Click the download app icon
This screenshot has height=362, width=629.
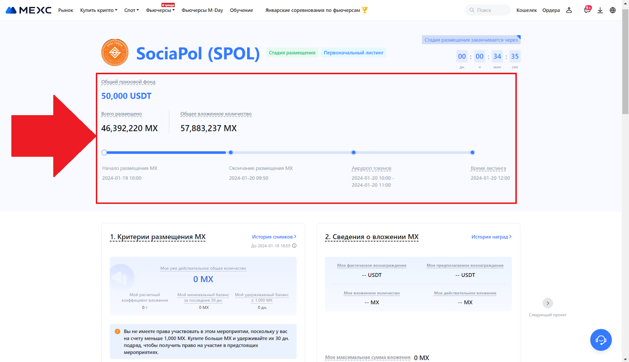tap(600, 10)
